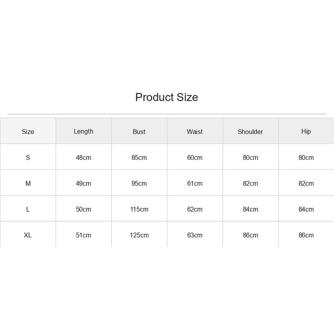Screen dimensions: 334x334
Task: Click the 115cm bust cell
Action: coord(139,210)
